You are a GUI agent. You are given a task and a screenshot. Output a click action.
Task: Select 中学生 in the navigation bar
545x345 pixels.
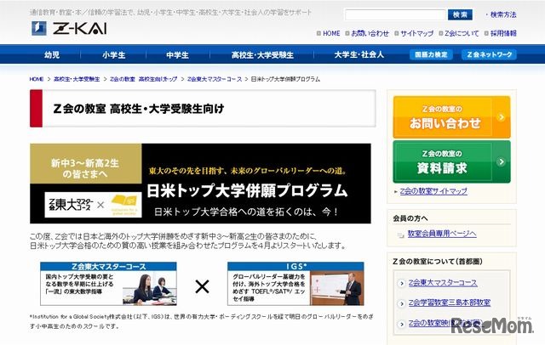point(177,54)
